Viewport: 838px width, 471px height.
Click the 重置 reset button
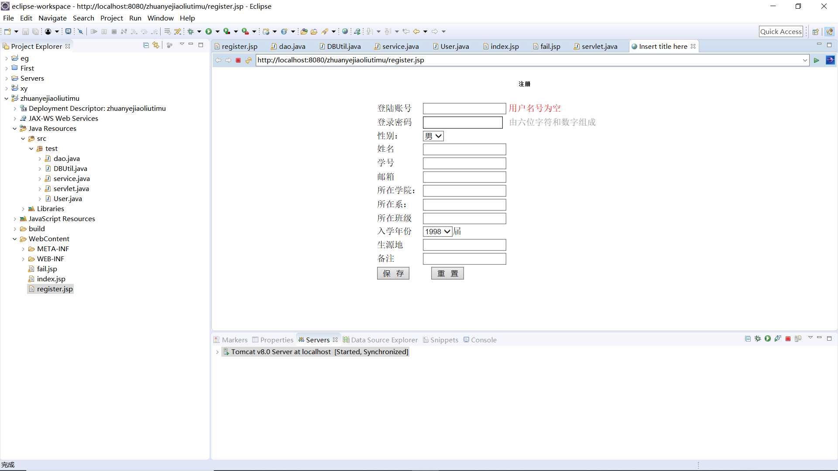point(447,273)
